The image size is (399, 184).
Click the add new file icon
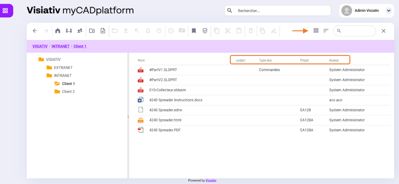pyautogui.click(x=103, y=31)
